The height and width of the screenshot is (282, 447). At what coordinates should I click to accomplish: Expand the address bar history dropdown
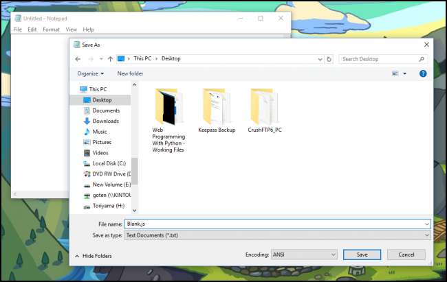pyautogui.click(x=320, y=59)
